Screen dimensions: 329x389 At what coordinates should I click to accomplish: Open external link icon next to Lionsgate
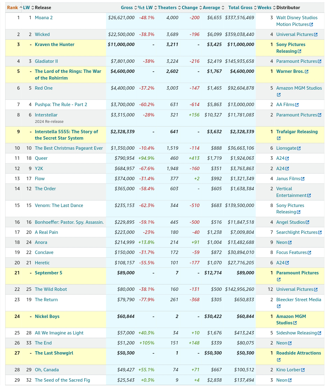[299, 148]
